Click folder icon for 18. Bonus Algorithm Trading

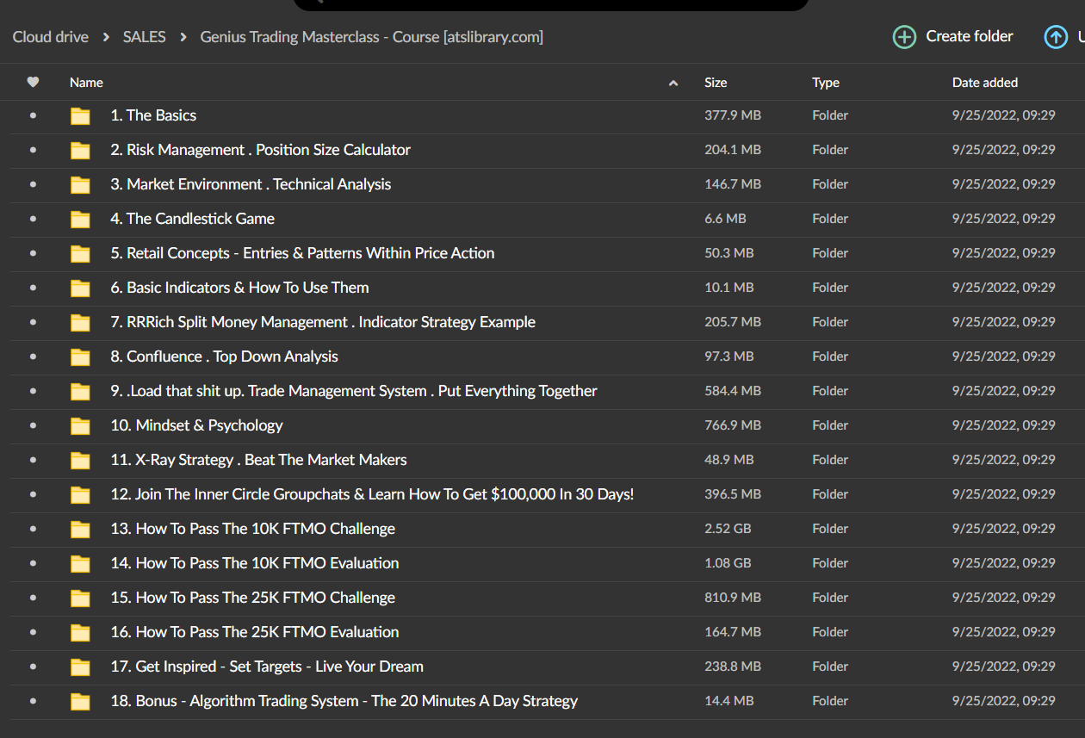coord(80,702)
